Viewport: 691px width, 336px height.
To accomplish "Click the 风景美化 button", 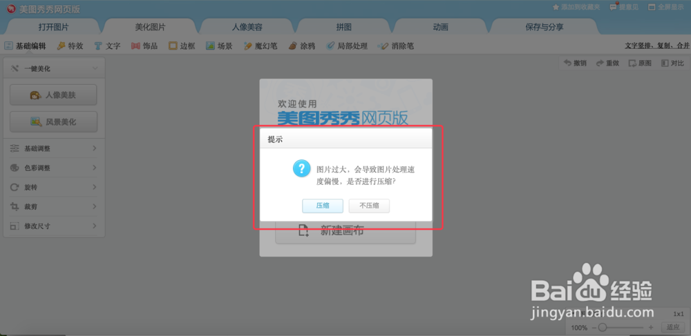I will tap(53, 122).
